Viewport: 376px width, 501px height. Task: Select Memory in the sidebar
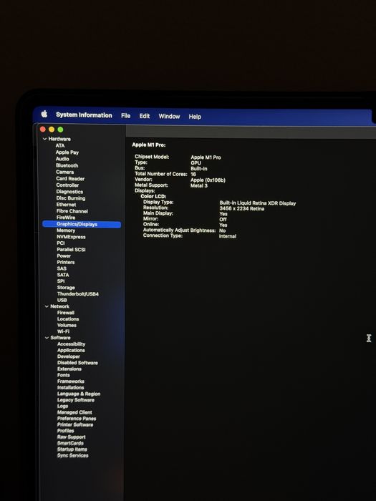tap(66, 230)
